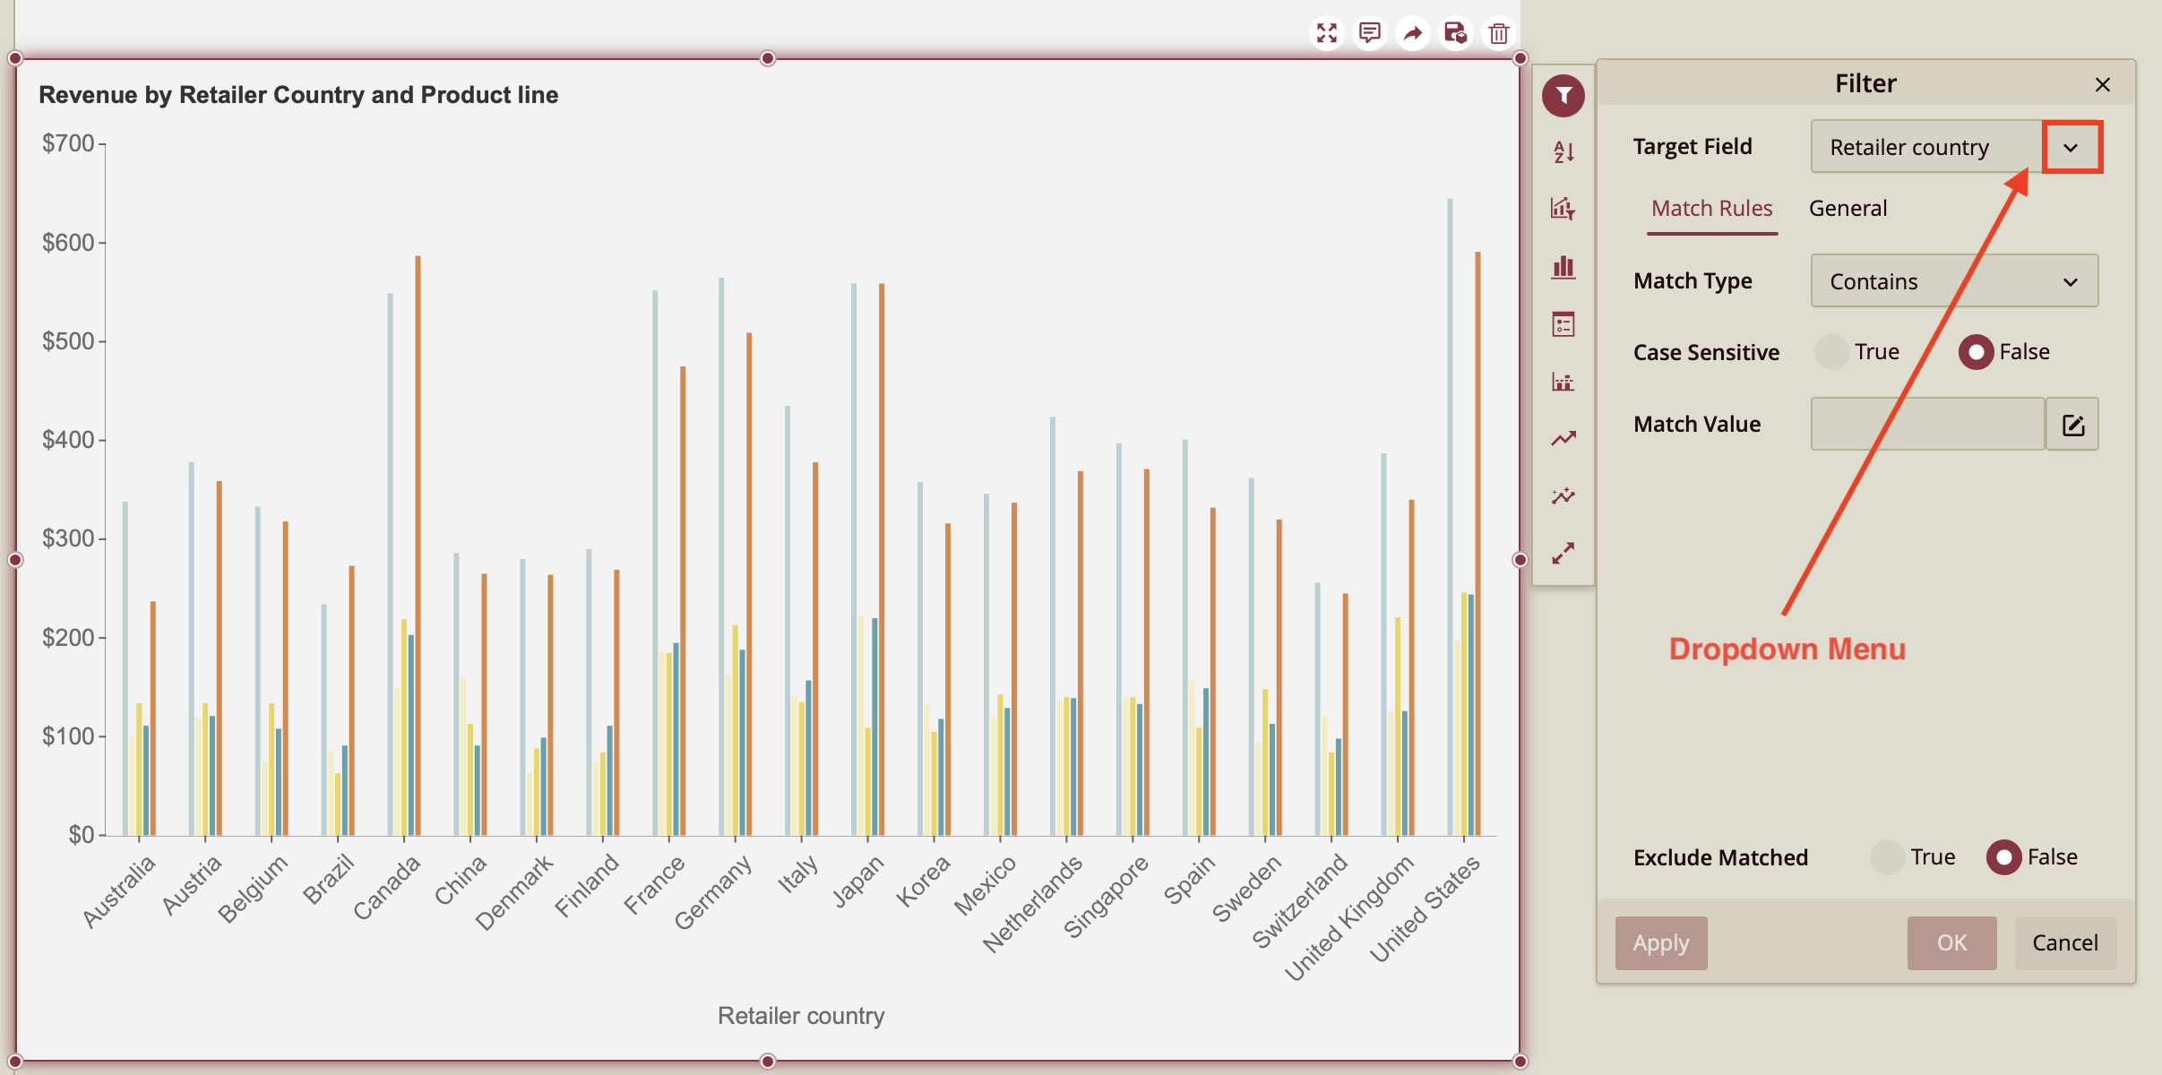Click the share arrow icon
The height and width of the screenshot is (1075, 2162).
point(1413,34)
